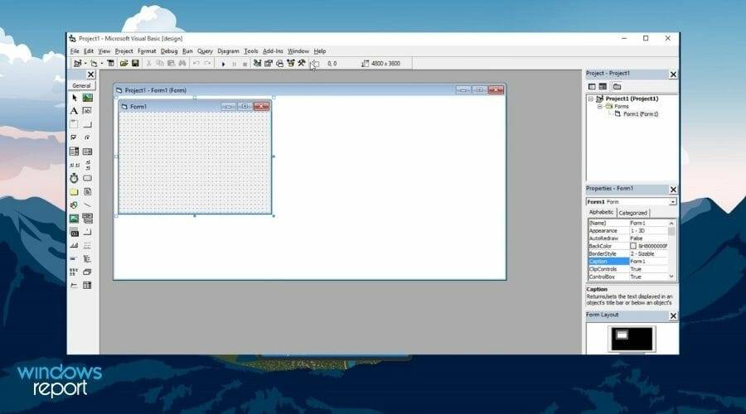This screenshot has height=414, width=746.
Task: Click Add Standard EXE Project toolbar icon
Action: click(77, 63)
